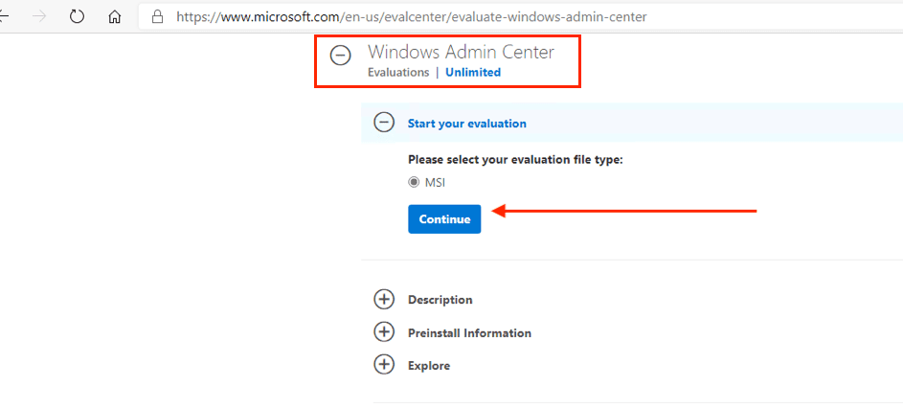Click the browser Refresh icon
This screenshot has height=409, width=903.
[77, 16]
